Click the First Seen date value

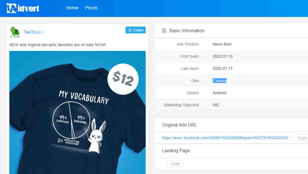pyautogui.click(x=222, y=56)
